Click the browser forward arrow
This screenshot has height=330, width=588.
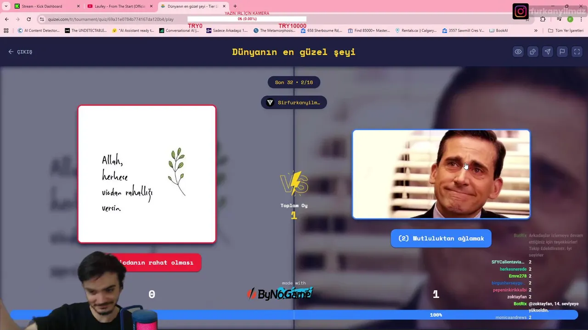pos(17,19)
